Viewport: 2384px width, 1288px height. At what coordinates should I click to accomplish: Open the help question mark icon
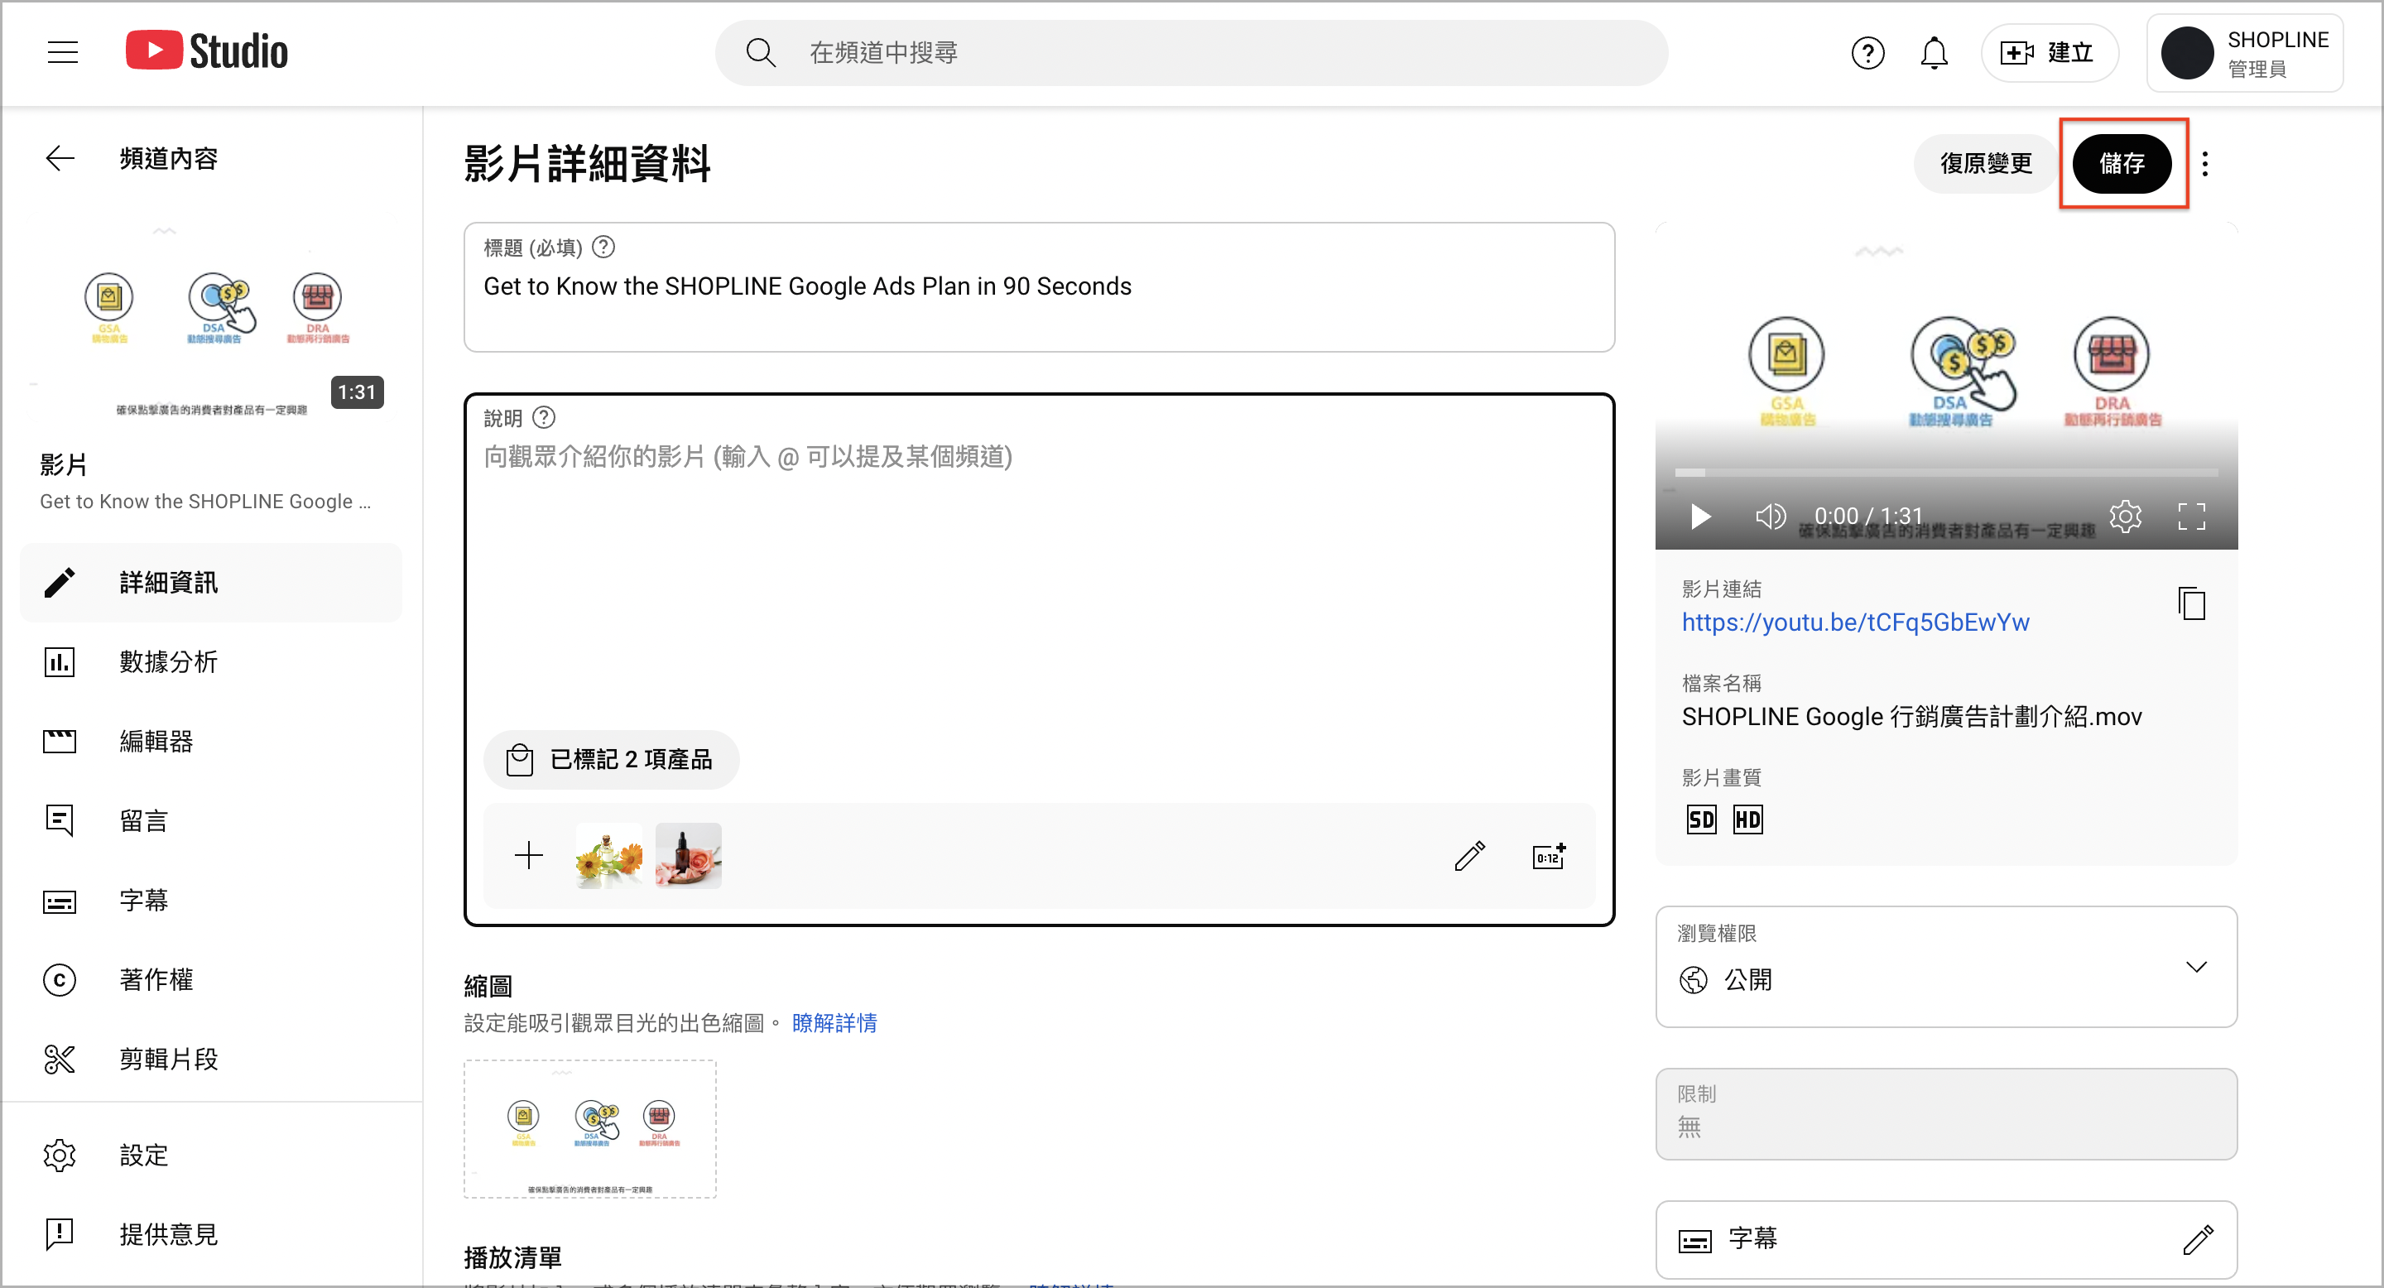pyautogui.click(x=1867, y=53)
